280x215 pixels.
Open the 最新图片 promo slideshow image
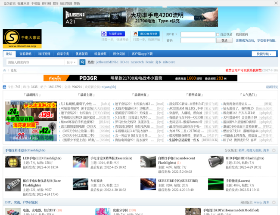tap(31, 121)
